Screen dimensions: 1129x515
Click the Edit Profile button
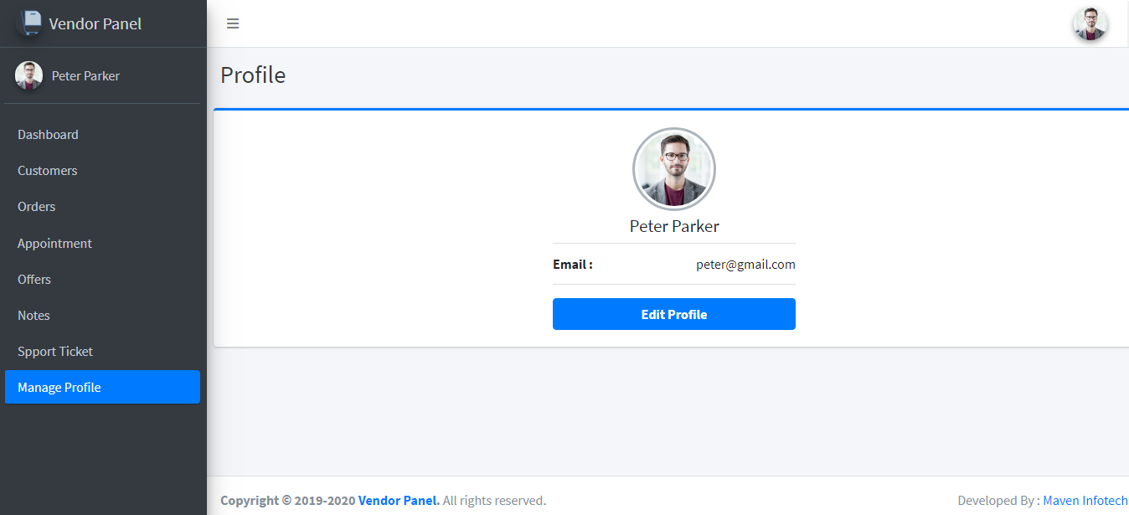pos(674,314)
